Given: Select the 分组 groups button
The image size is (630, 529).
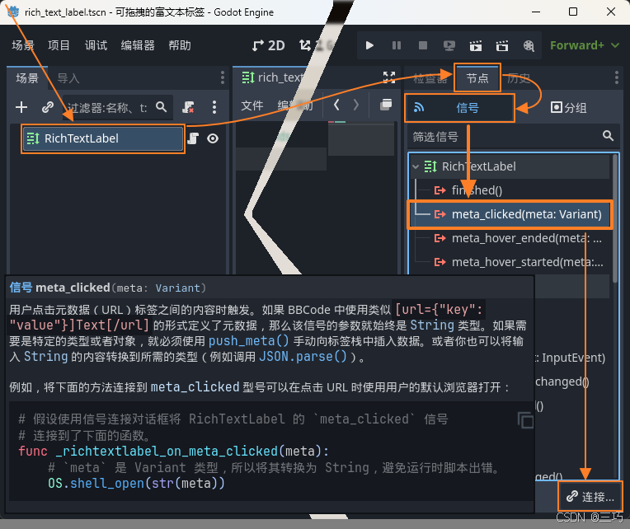Looking at the screenshot, I should 568,108.
